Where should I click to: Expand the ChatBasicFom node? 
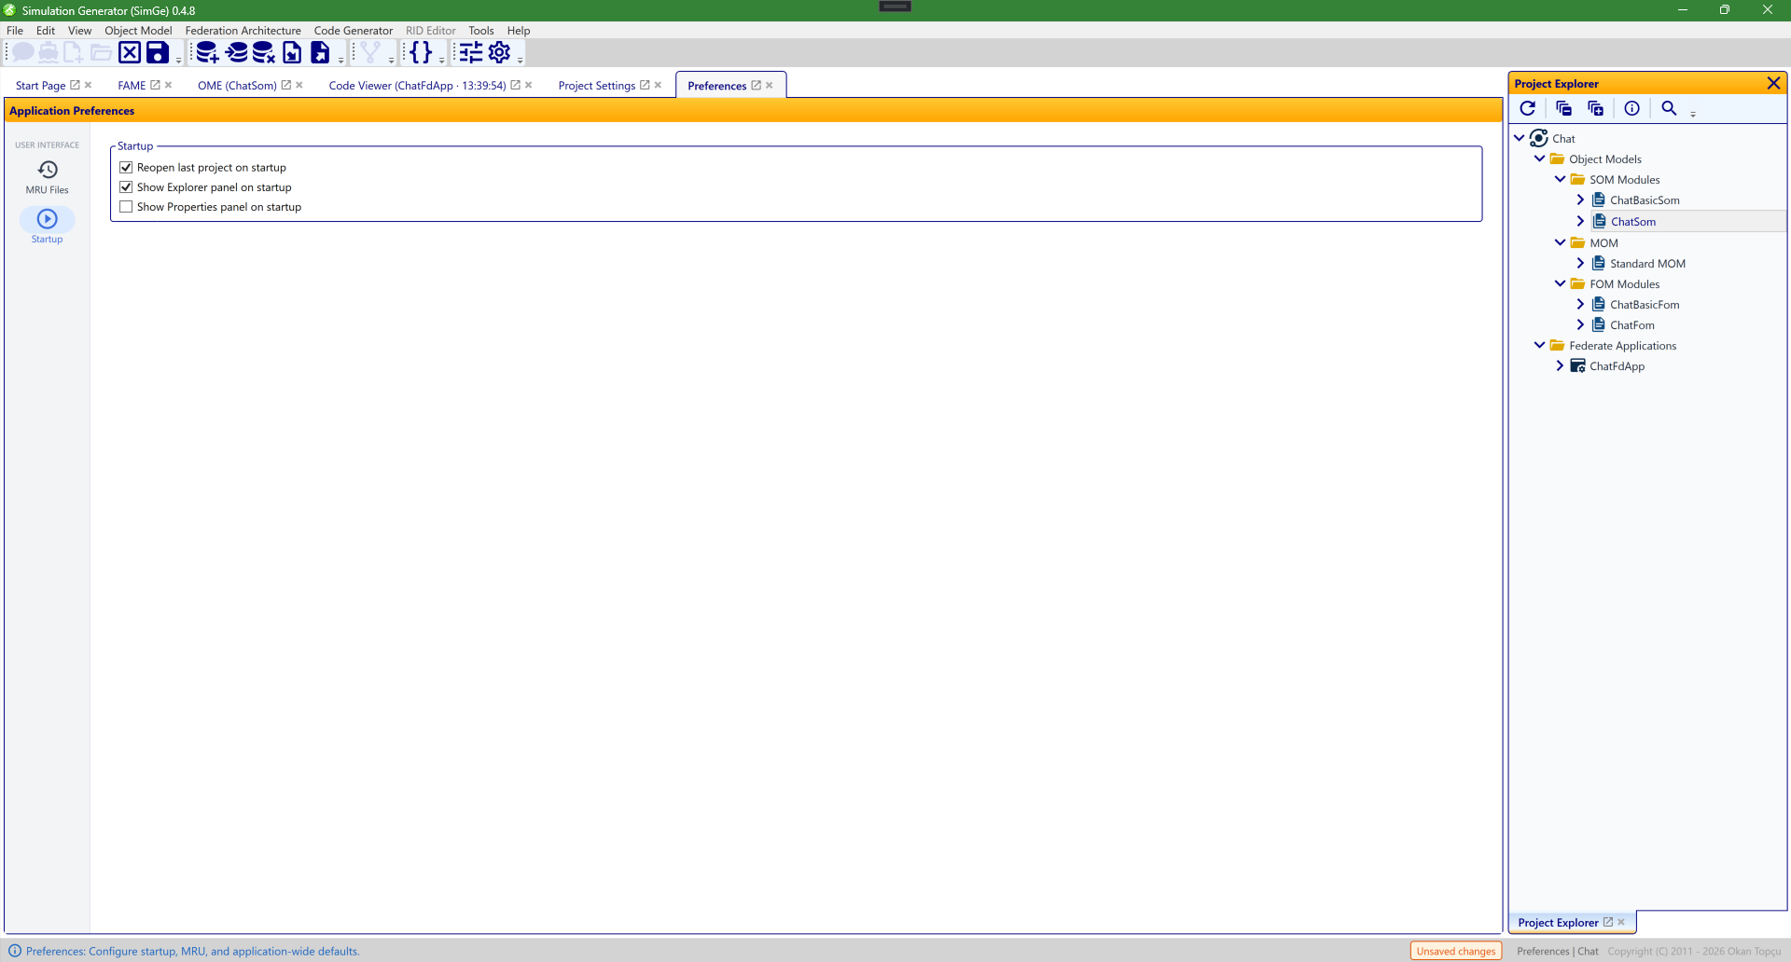pos(1580,304)
